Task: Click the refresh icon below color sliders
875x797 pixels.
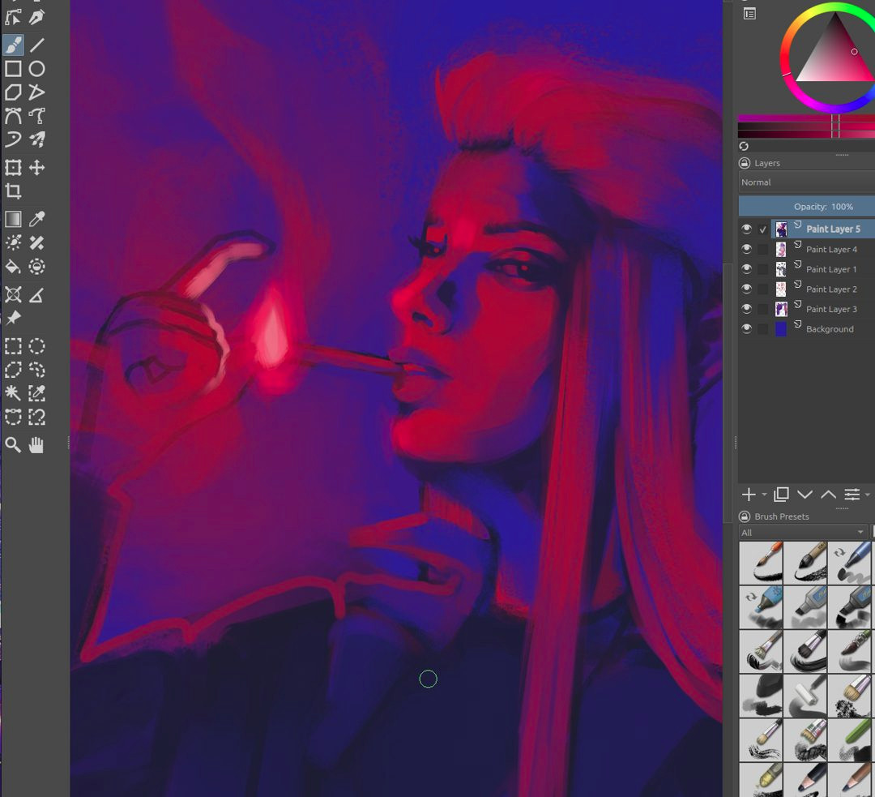Action: click(x=744, y=146)
